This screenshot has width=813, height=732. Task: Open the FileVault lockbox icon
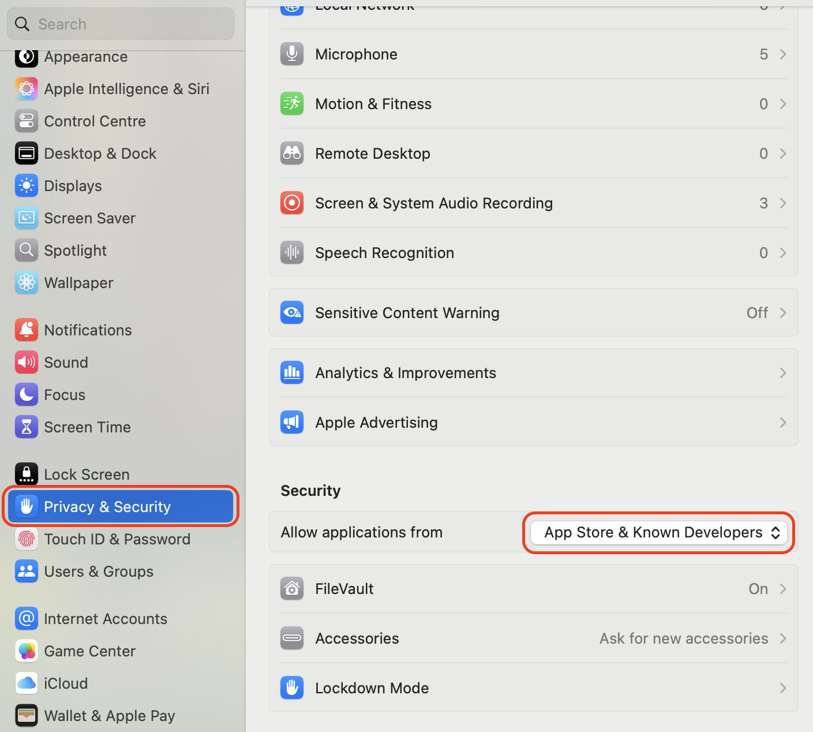click(x=292, y=588)
